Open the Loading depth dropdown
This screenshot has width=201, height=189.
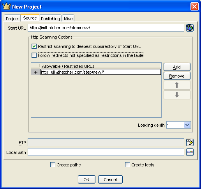tap(187, 125)
